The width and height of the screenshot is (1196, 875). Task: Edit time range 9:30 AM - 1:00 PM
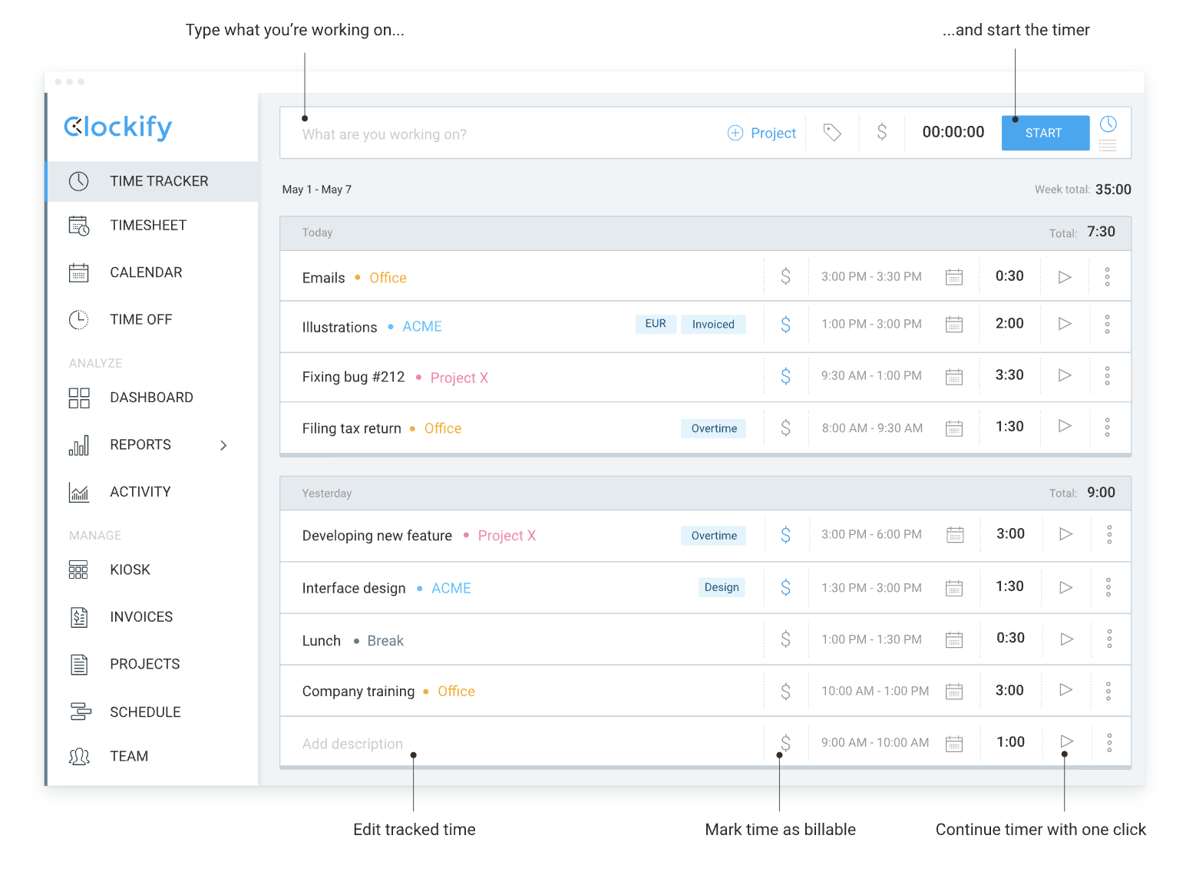coord(871,375)
